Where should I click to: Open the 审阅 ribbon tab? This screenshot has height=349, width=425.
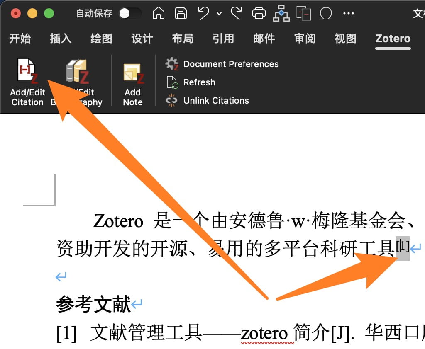pos(305,39)
